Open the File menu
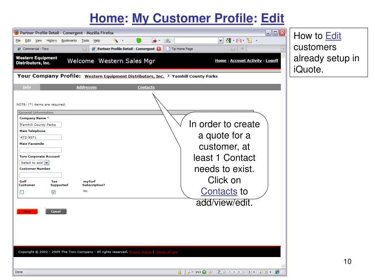This screenshot has height=280, width=374. point(18,41)
